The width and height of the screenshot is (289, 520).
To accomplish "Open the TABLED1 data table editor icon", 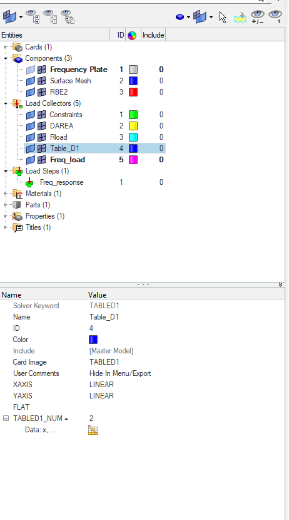I will pyautogui.click(x=93, y=430).
